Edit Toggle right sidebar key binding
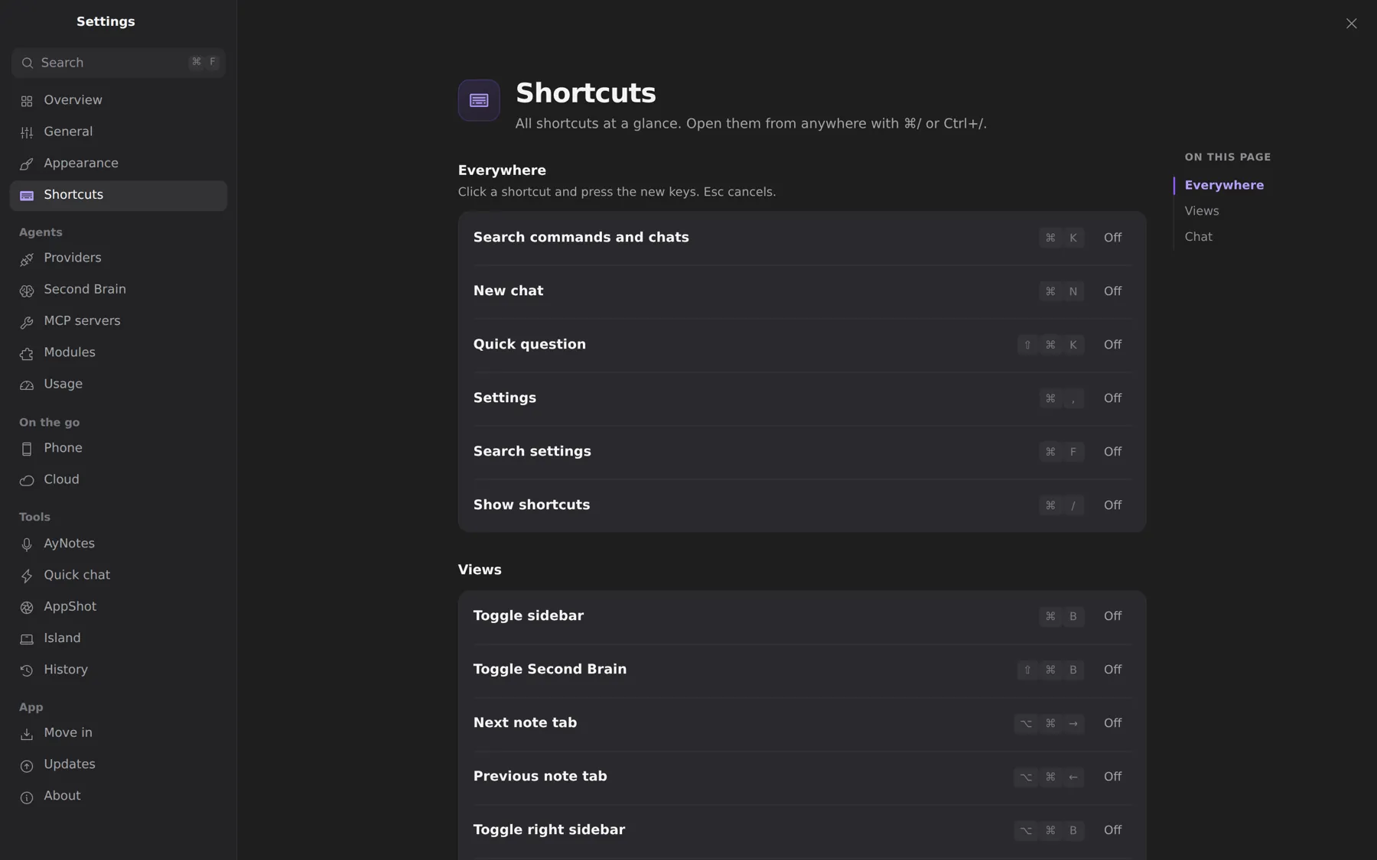The width and height of the screenshot is (1377, 860). [x=1049, y=830]
